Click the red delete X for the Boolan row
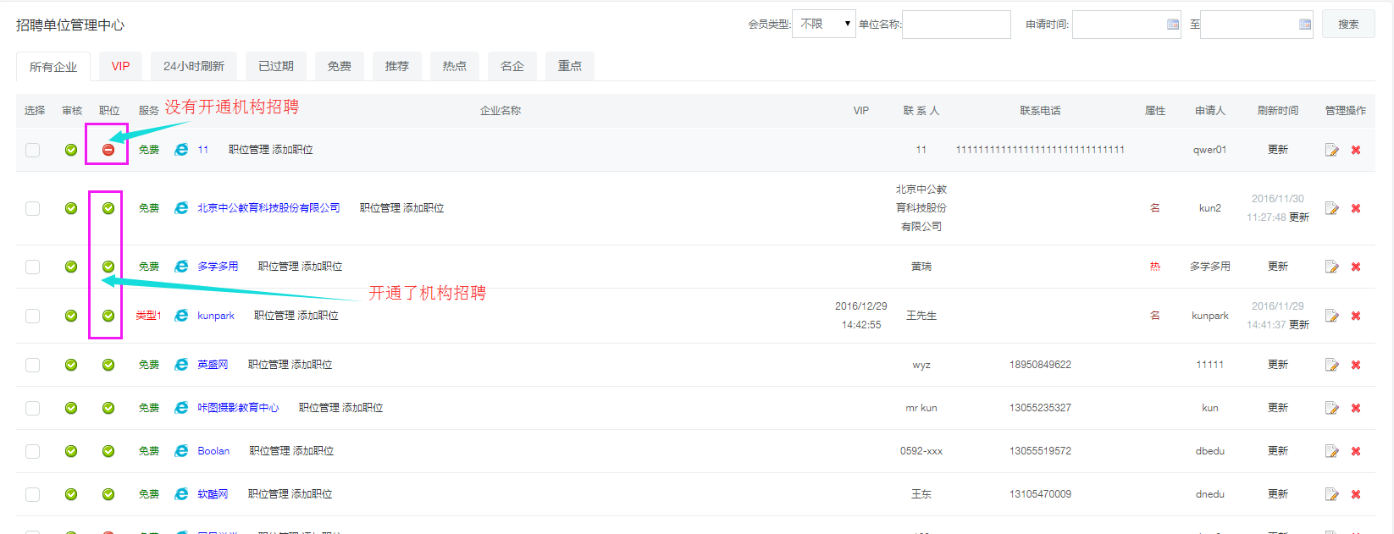The width and height of the screenshot is (1394, 534). click(x=1356, y=451)
